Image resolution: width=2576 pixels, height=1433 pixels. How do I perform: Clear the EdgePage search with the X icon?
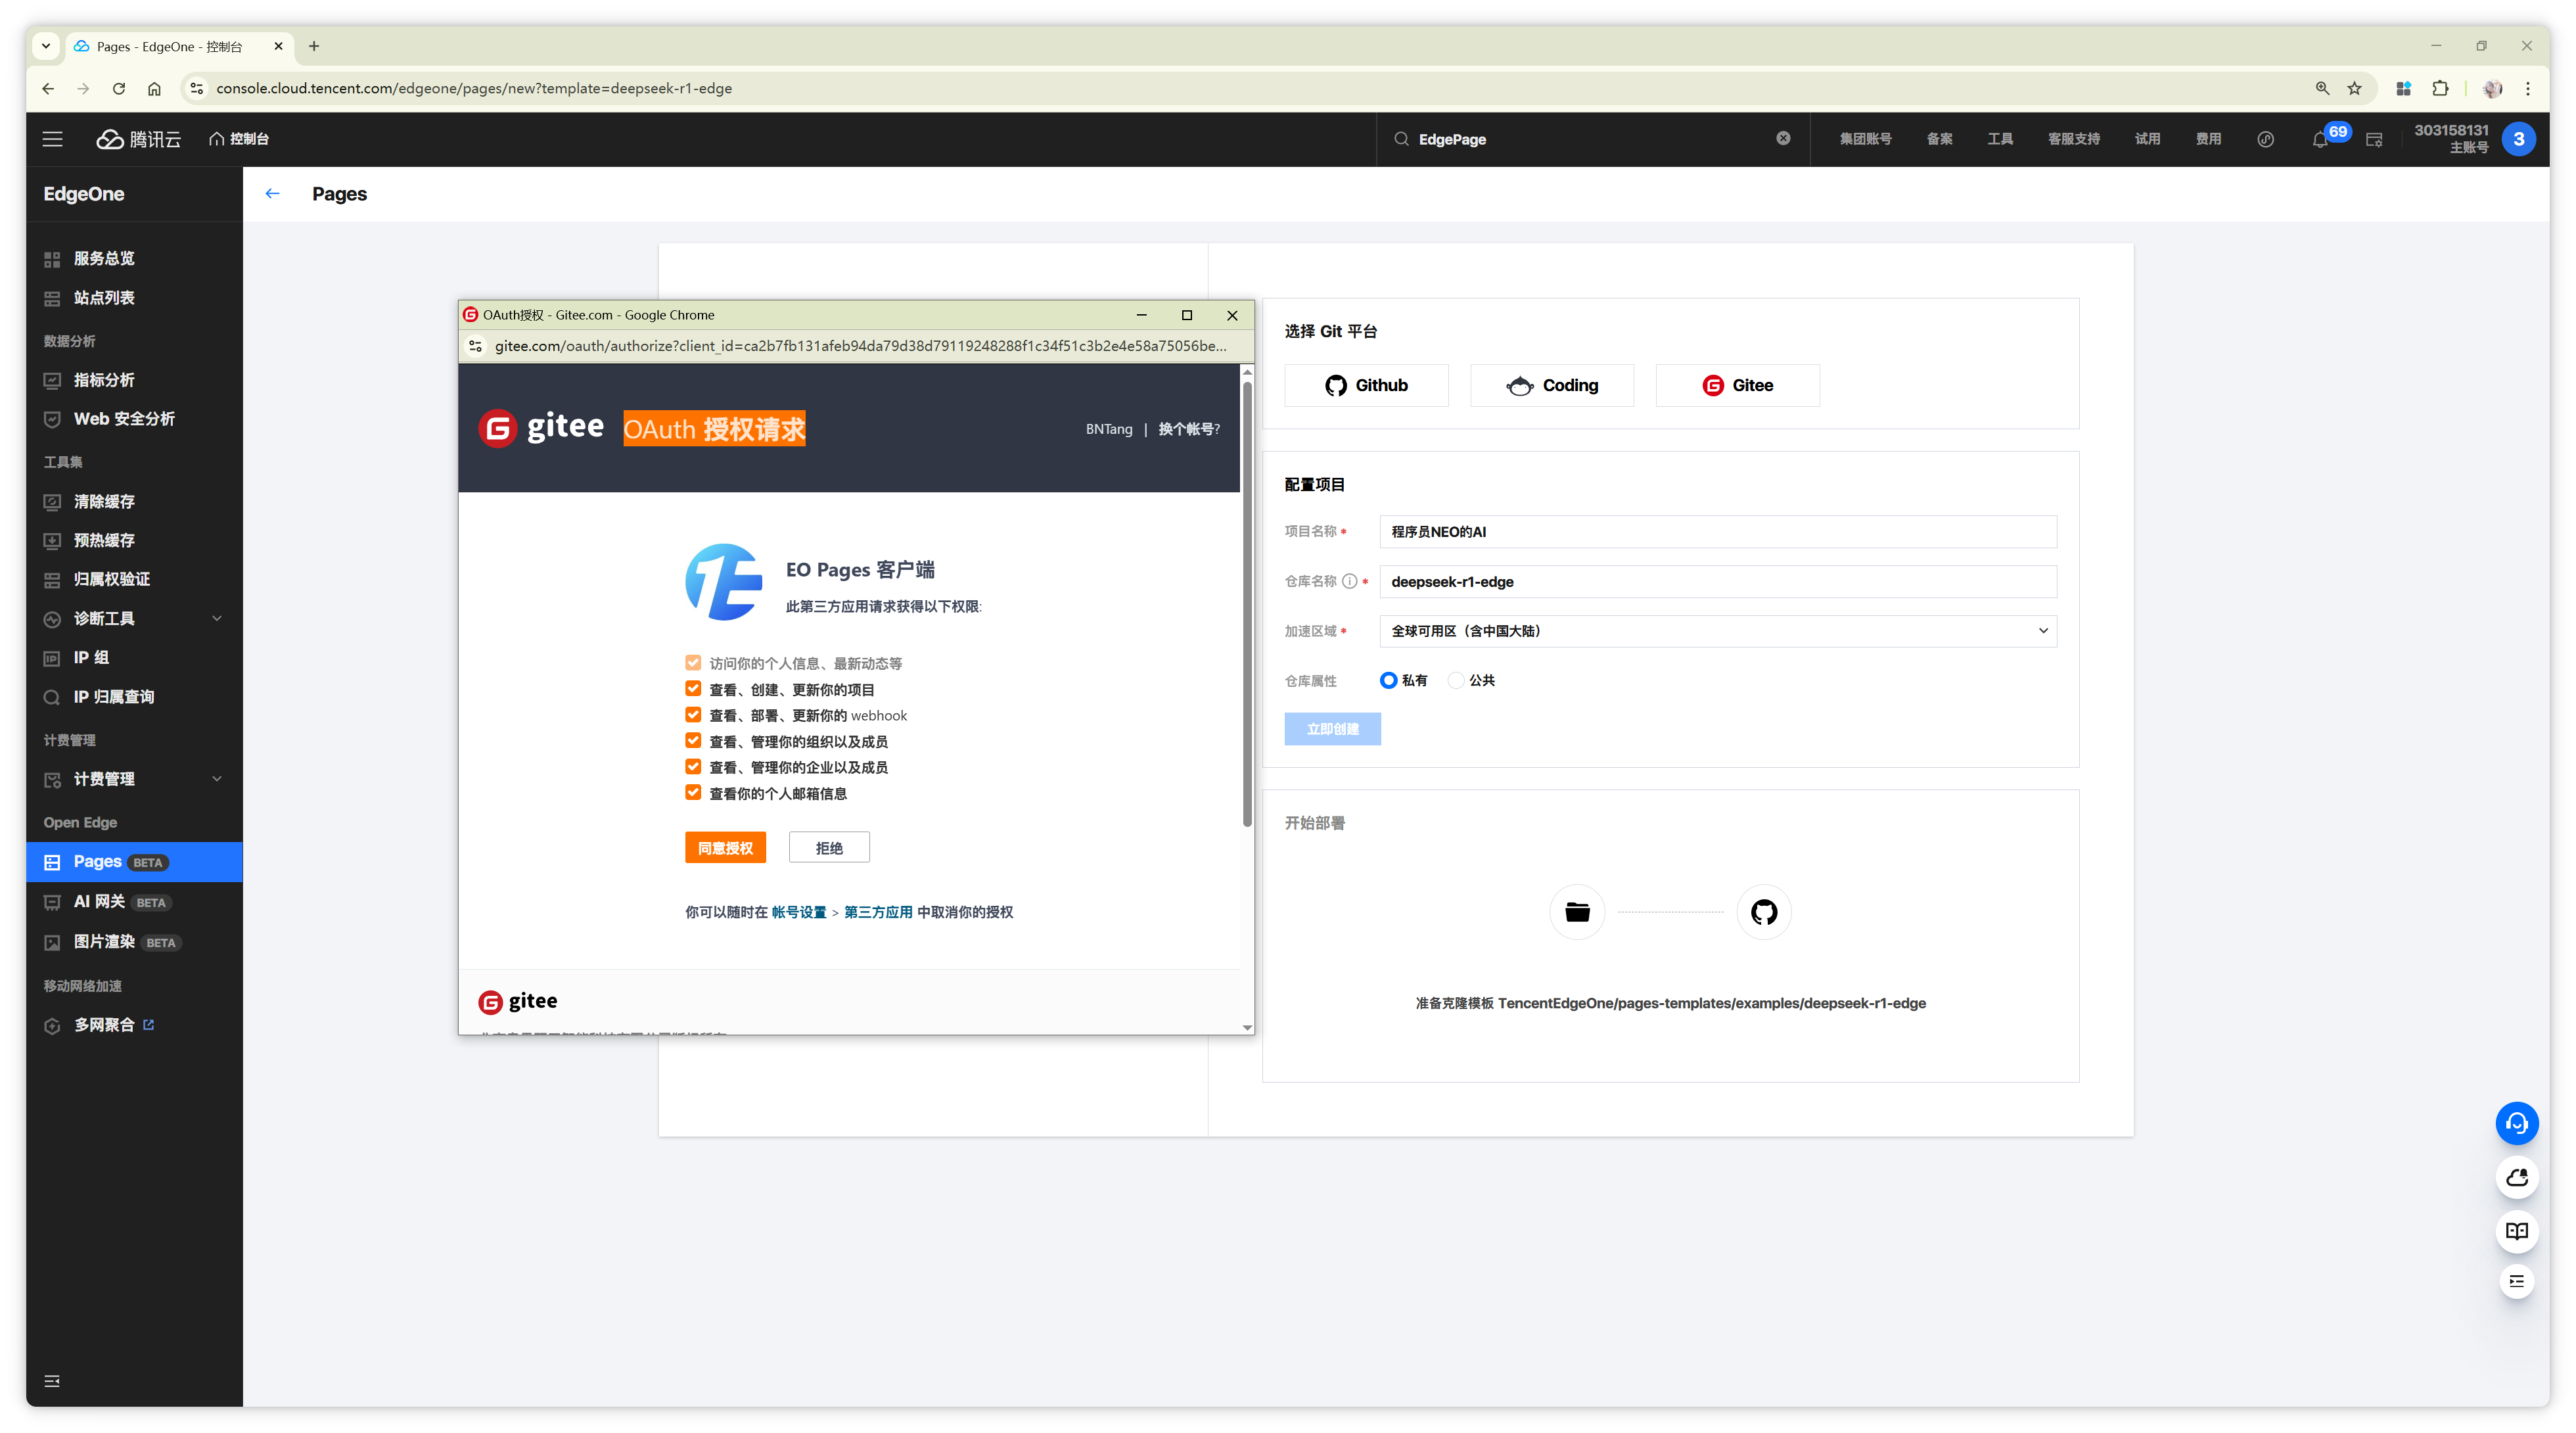pyautogui.click(x=1783, y=139)
